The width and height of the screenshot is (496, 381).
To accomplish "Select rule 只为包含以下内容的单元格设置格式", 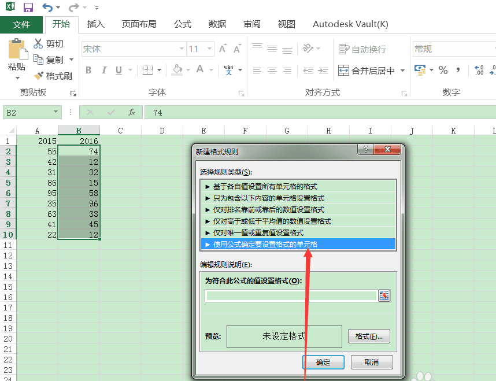I will coord(298,198).
